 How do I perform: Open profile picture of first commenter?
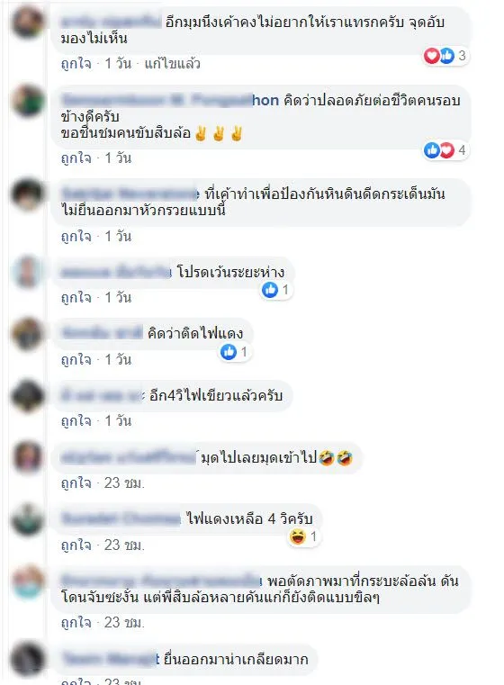(28, 22)
